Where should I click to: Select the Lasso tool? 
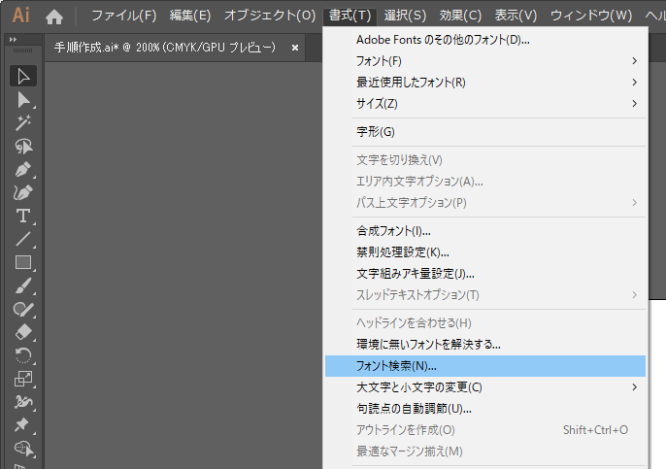(23, 147)
